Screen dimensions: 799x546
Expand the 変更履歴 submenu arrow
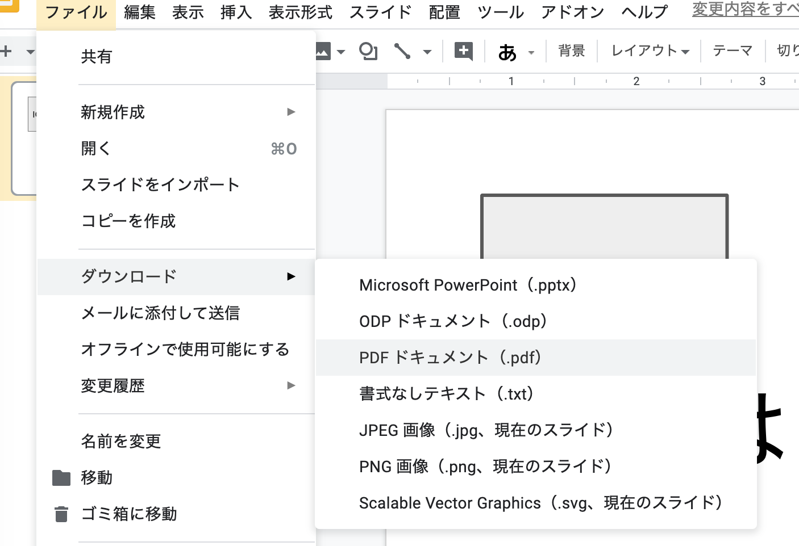(291, 385)
